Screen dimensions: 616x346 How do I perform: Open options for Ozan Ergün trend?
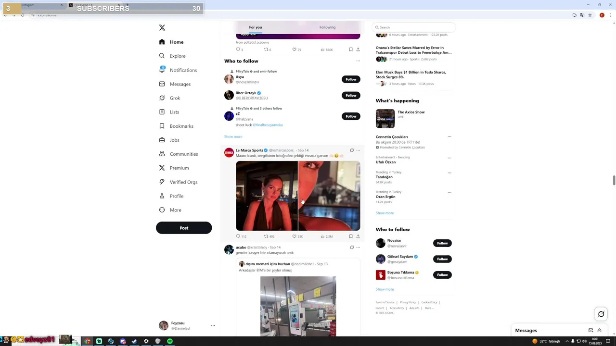click(449, 192)
